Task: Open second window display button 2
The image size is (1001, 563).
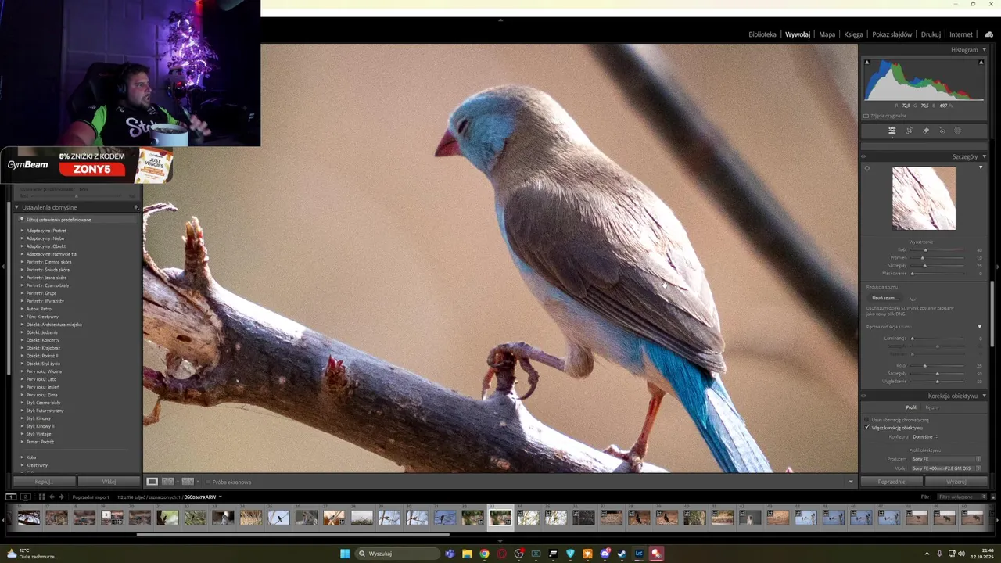Action: [x=25, y=497]
